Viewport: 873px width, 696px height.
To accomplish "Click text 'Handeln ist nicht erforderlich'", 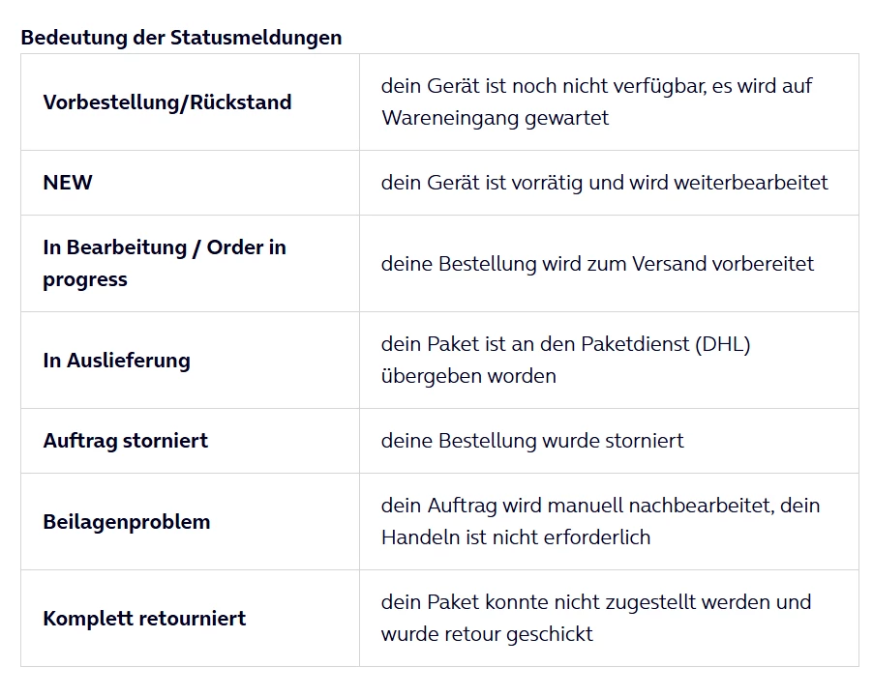I will [516, 537].
